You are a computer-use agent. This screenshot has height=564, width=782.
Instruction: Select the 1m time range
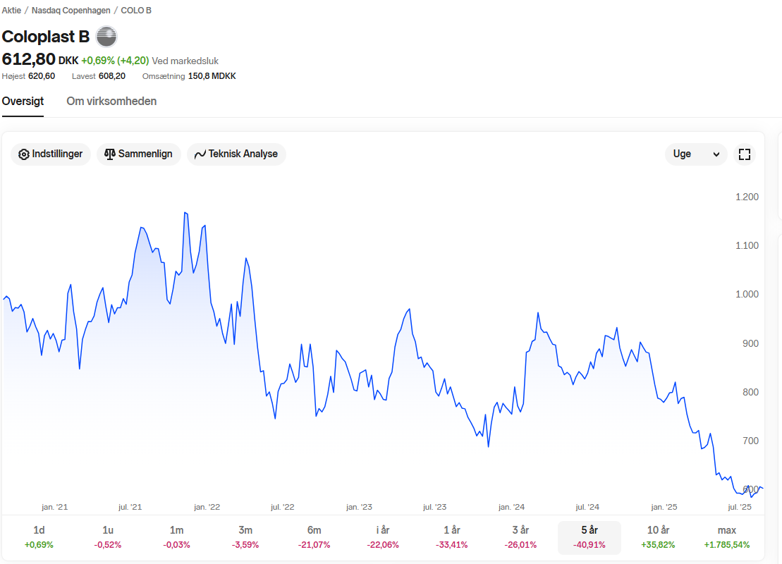point(176,537)
